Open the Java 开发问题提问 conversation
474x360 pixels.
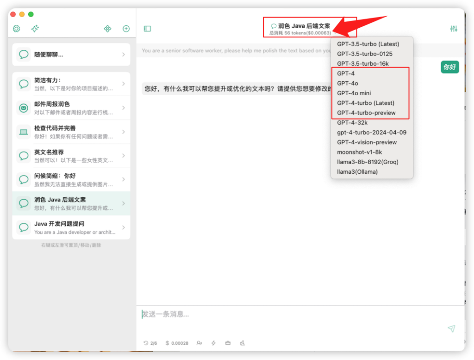71,227
